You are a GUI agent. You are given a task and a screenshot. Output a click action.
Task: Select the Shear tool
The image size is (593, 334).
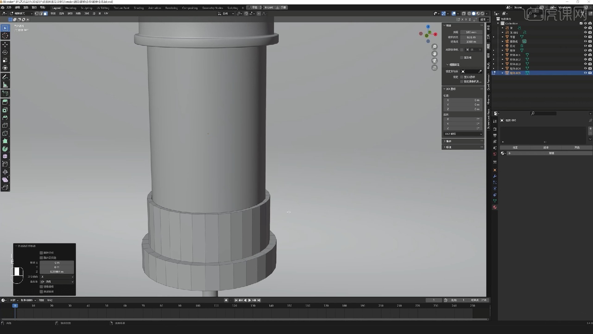[5, 180]
